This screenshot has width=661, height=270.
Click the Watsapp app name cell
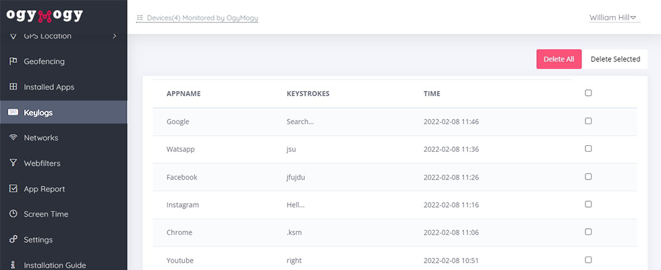[x=181, y=149]
